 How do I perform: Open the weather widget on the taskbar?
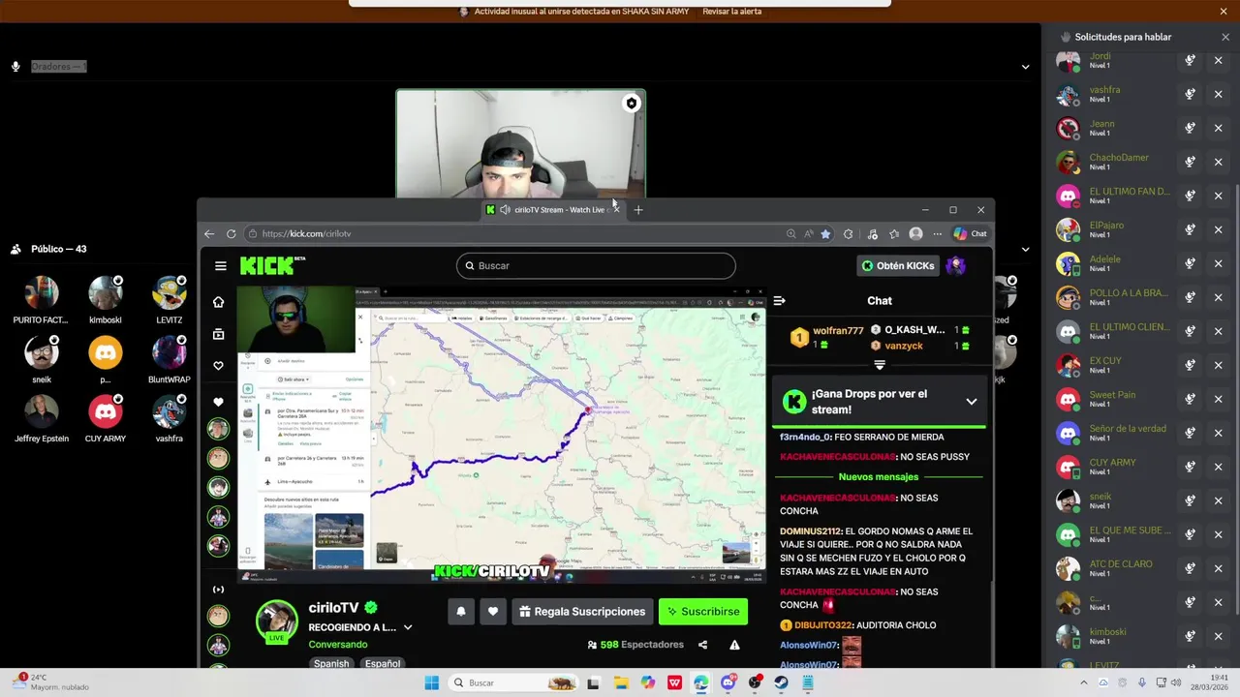pos(52,682)
